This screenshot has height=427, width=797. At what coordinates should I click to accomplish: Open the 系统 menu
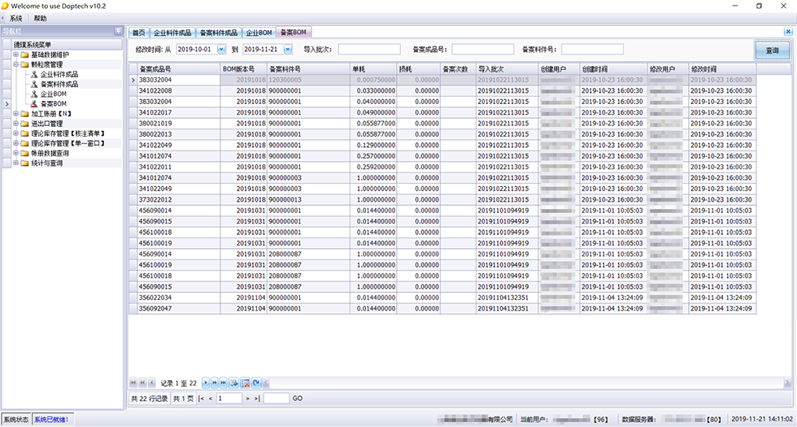(16, 18)
